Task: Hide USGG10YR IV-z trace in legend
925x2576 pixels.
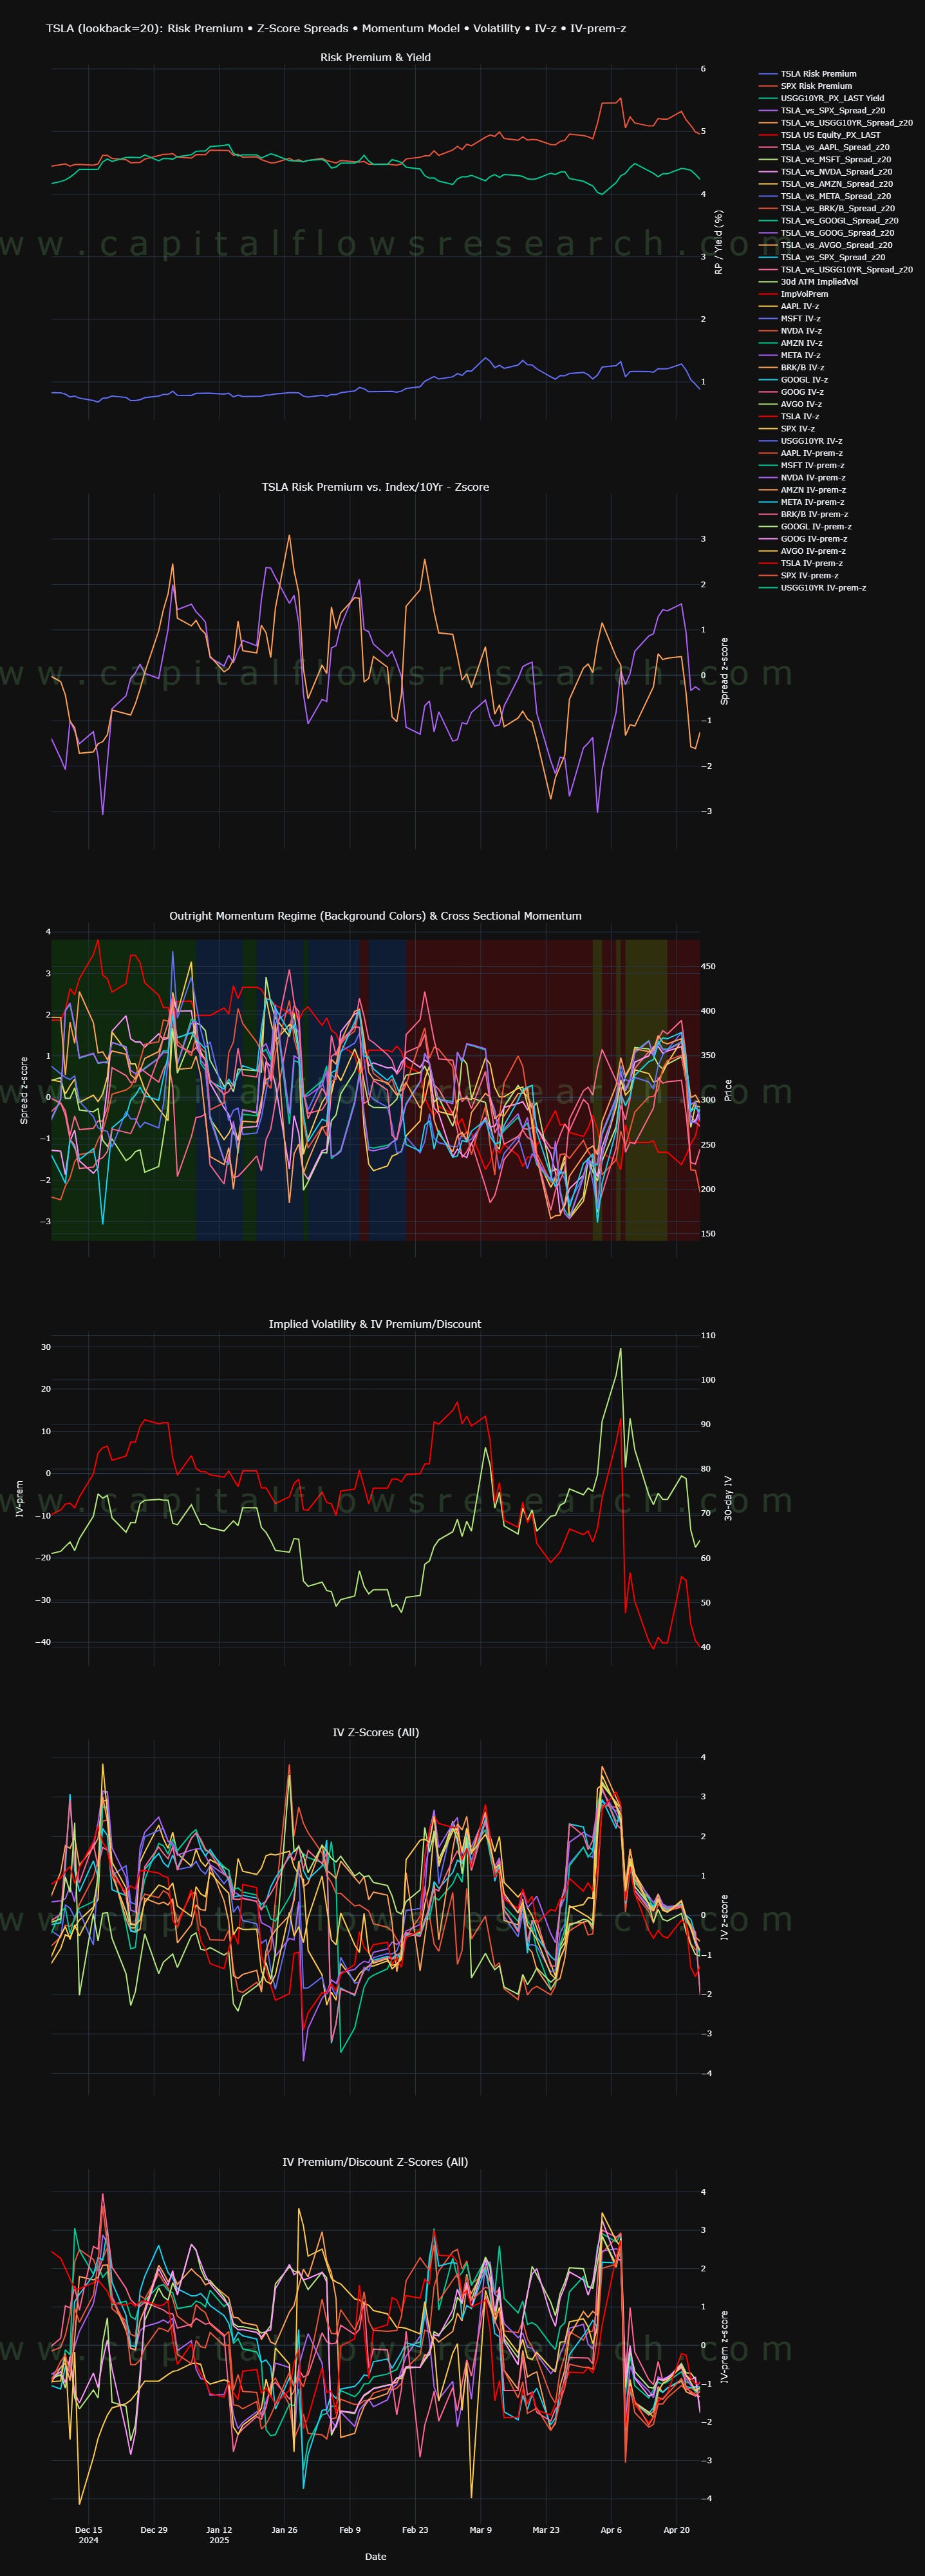Action: [x=801, y=441]
